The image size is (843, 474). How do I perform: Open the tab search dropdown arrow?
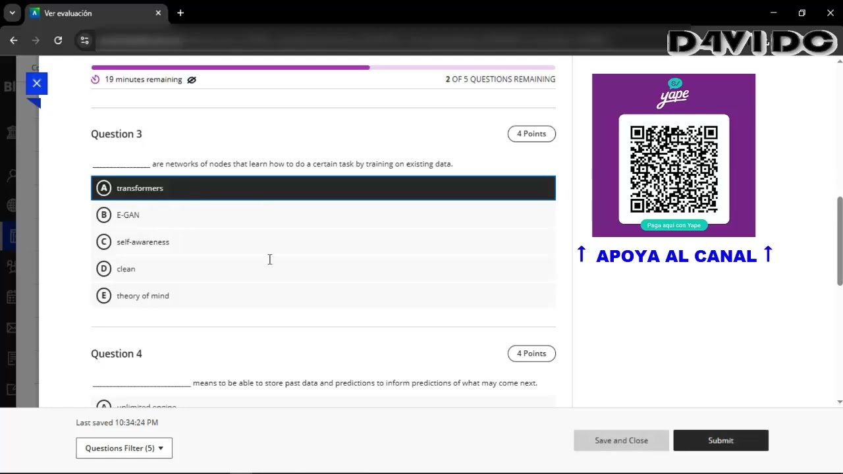(x=12, y=13)
